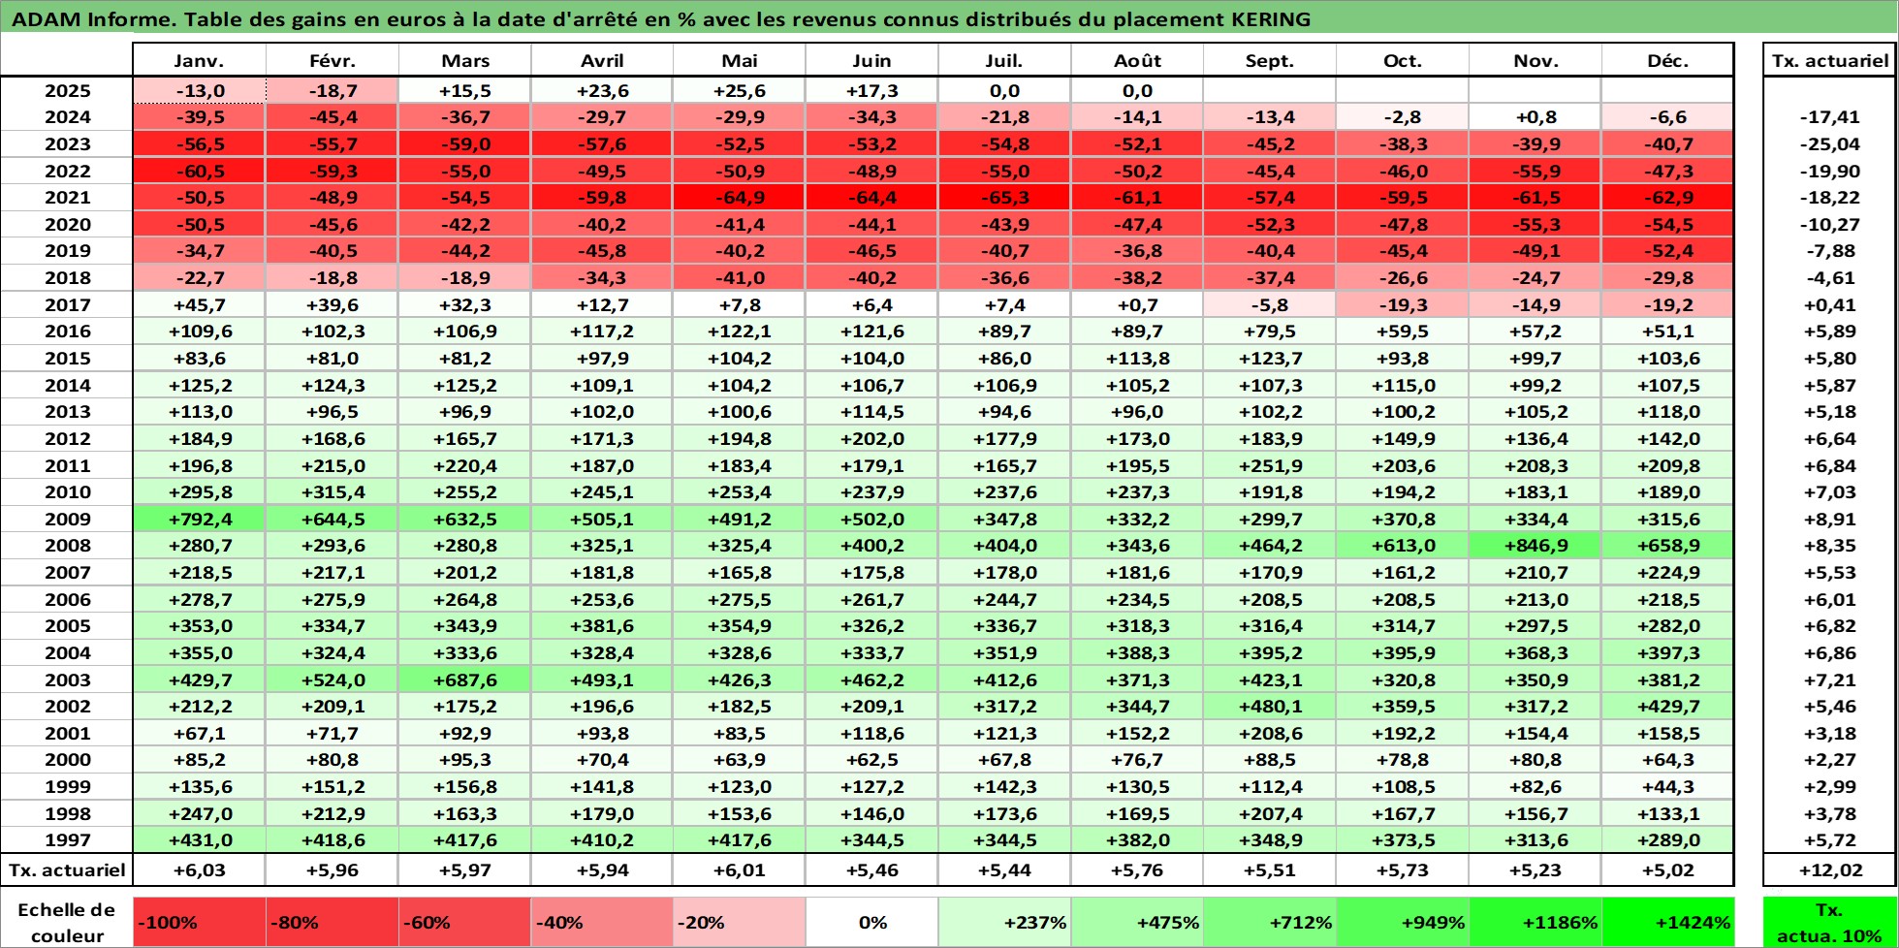Click the -65,3 cell for July 2021
This screenshot has height=948, width=1899.
(1004, 198)
